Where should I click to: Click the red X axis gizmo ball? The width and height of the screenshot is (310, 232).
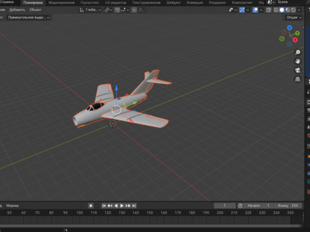click(x=295, y=40)
